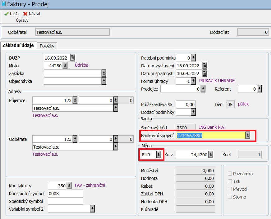The image size is (271, 219).
Task: Open calendar for Datum splatnosti field
Action: click(204, 73)
